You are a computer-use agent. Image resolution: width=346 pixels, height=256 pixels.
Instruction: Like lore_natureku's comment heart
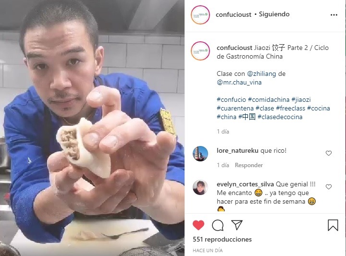329,153
